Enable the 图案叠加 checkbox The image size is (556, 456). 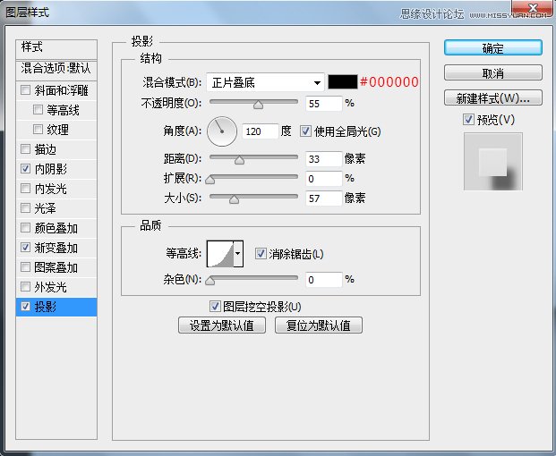click(26, 266)
